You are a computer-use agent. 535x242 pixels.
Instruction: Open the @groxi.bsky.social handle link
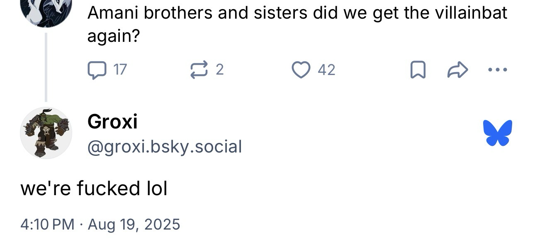point(164,147)
